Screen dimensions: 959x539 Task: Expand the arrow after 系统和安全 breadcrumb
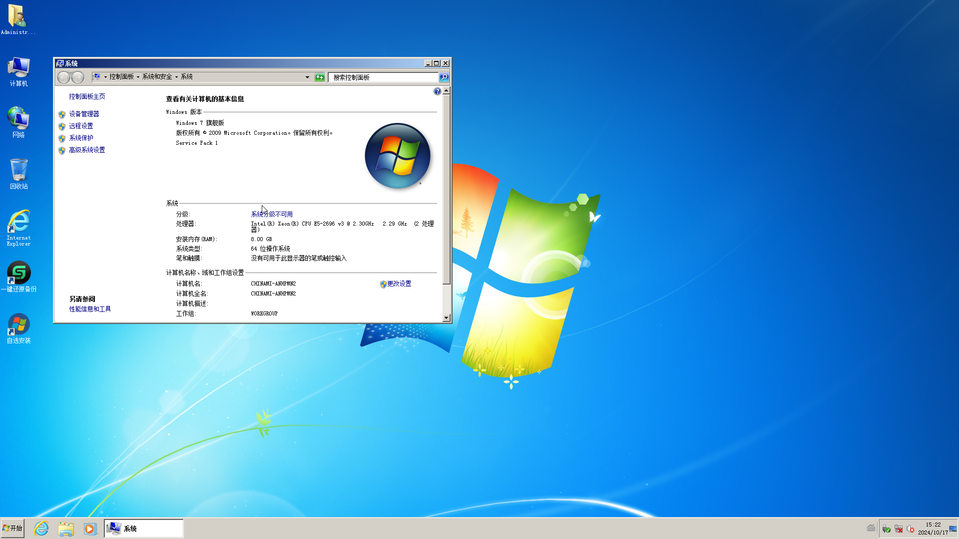click(176, 77)
